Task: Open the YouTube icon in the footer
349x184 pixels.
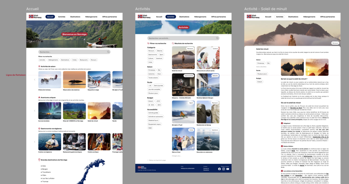Action: [228, 169]
